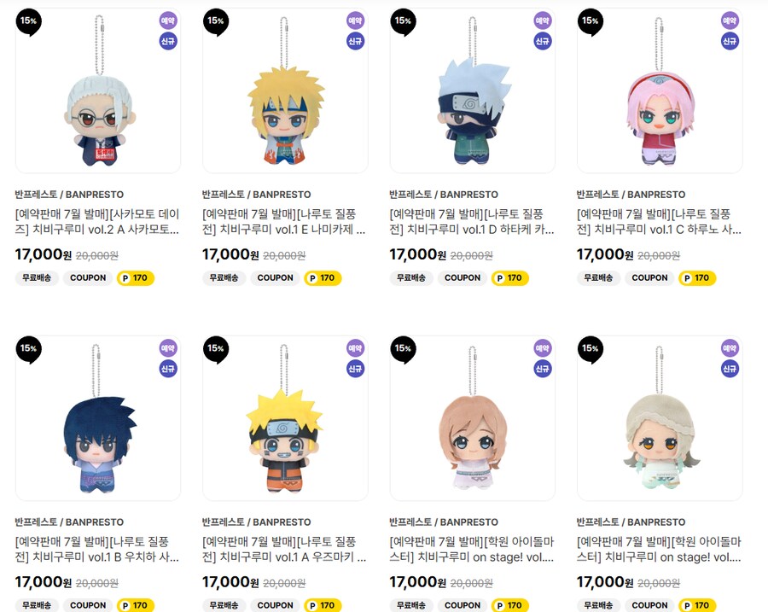Click the 15% discount badge on Sakura plush
The height and width of the screenshot is (612, 768).
coord(590,22)
